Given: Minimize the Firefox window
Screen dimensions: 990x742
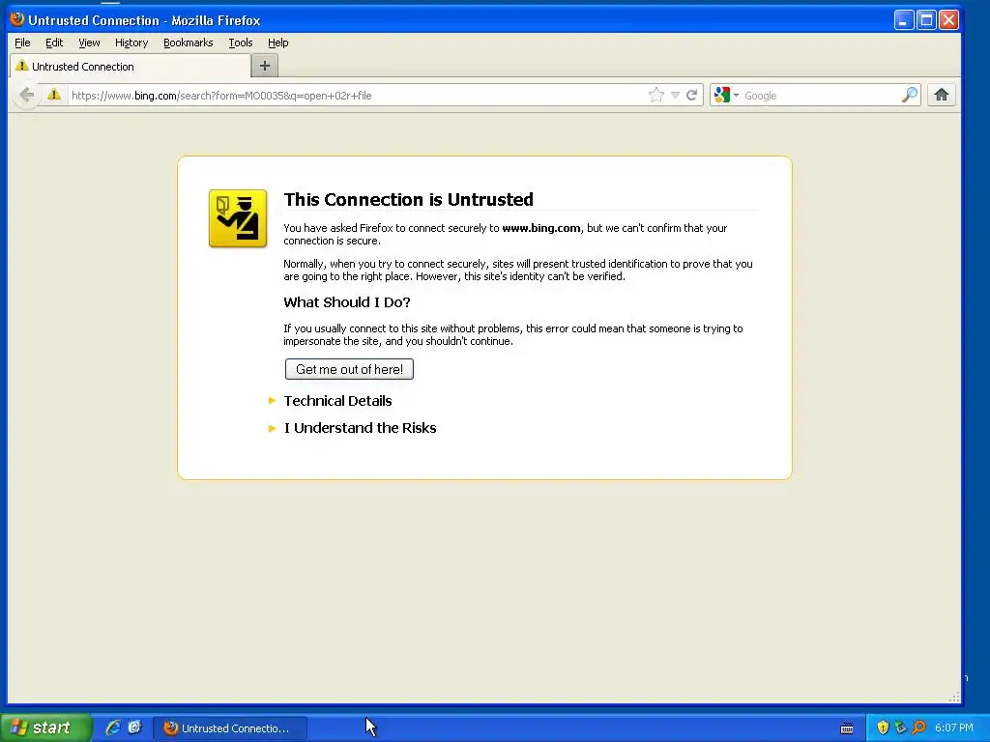Looking at the screenshot, I should (x=904, y=20).
